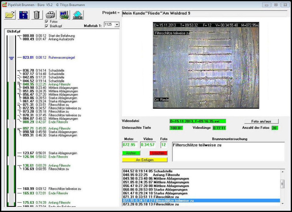Open the Maßstab scale dropdown
The height and width of the screenshot is (212, 292).
click(117, 25)
